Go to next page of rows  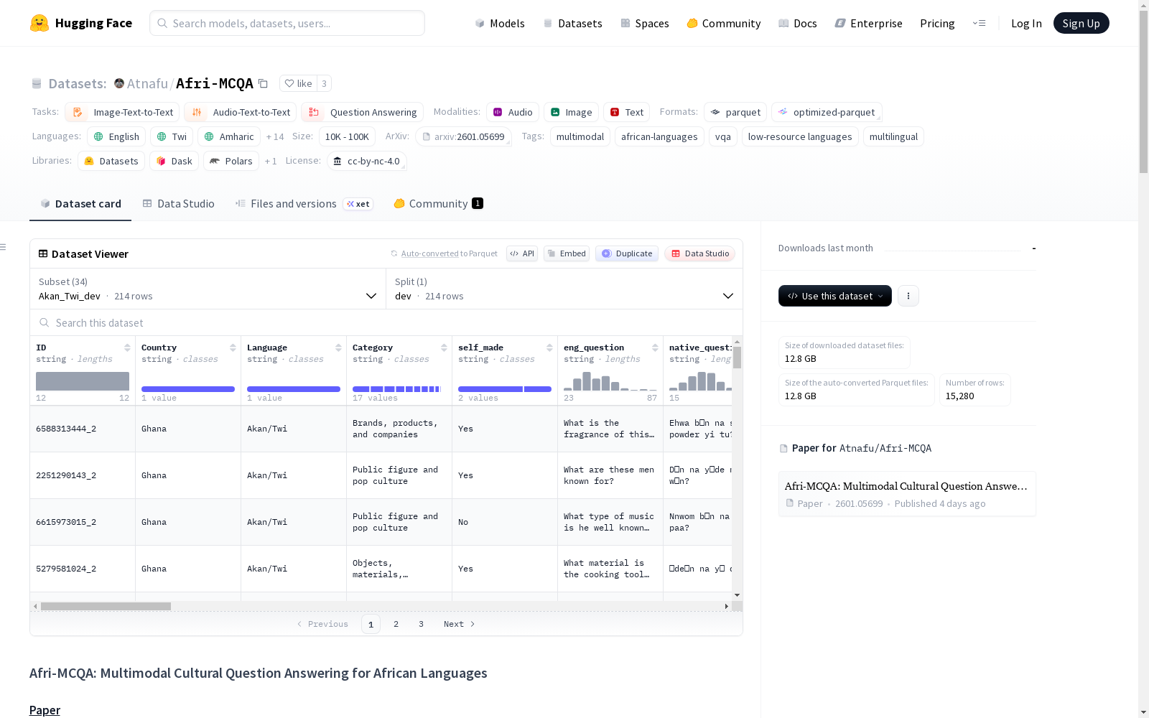(x=459, y=624)
